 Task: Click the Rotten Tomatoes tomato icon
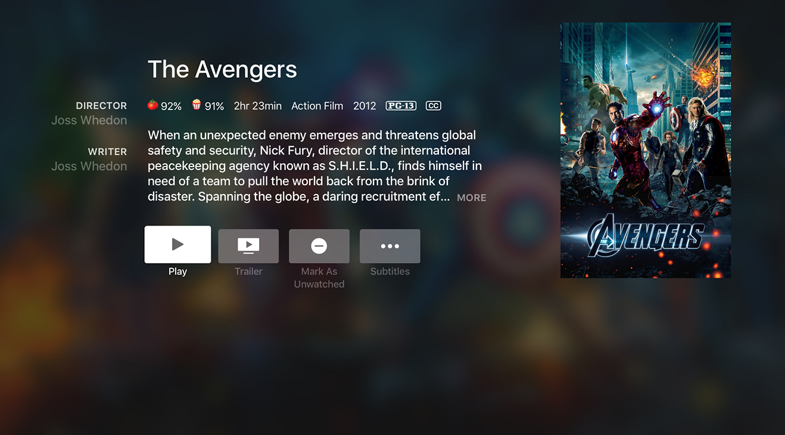click(x=153, y=105)
